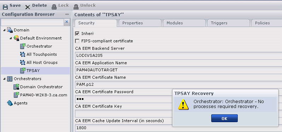Click the Domain Orchestrator icon
Image resolution: width=282 pixels, height=132 pixels.
[x=16, y=87]
